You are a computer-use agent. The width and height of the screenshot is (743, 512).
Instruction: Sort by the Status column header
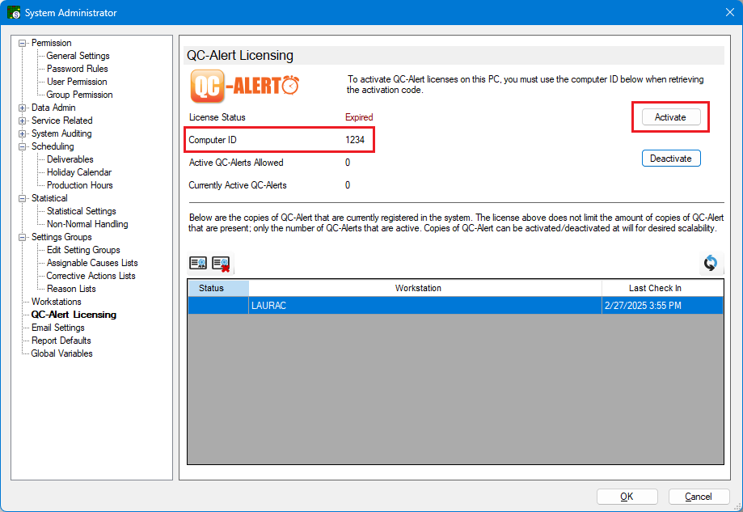218,288
